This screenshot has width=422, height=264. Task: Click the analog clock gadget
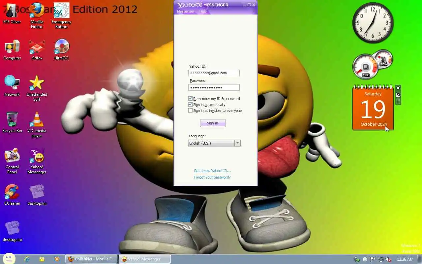coord(373,22)
